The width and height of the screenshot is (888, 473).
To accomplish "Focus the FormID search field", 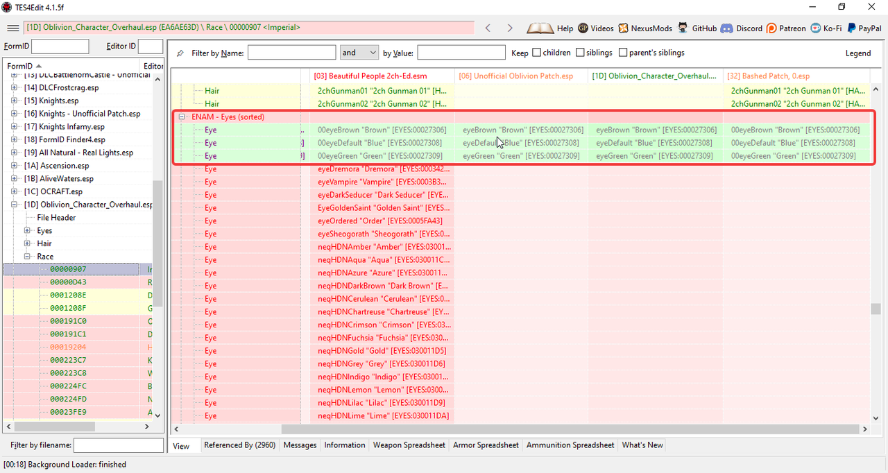I will [60, 46].
